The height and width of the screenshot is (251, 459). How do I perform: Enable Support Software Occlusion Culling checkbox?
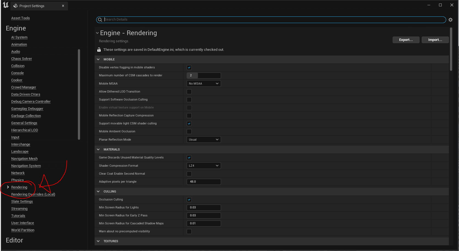189,100
